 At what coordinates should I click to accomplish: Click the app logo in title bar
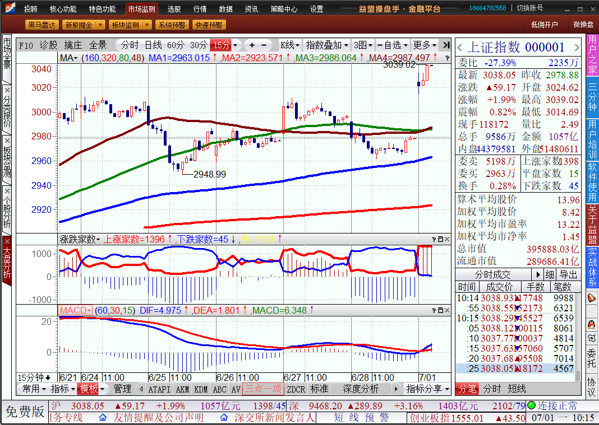pos(10,8)
